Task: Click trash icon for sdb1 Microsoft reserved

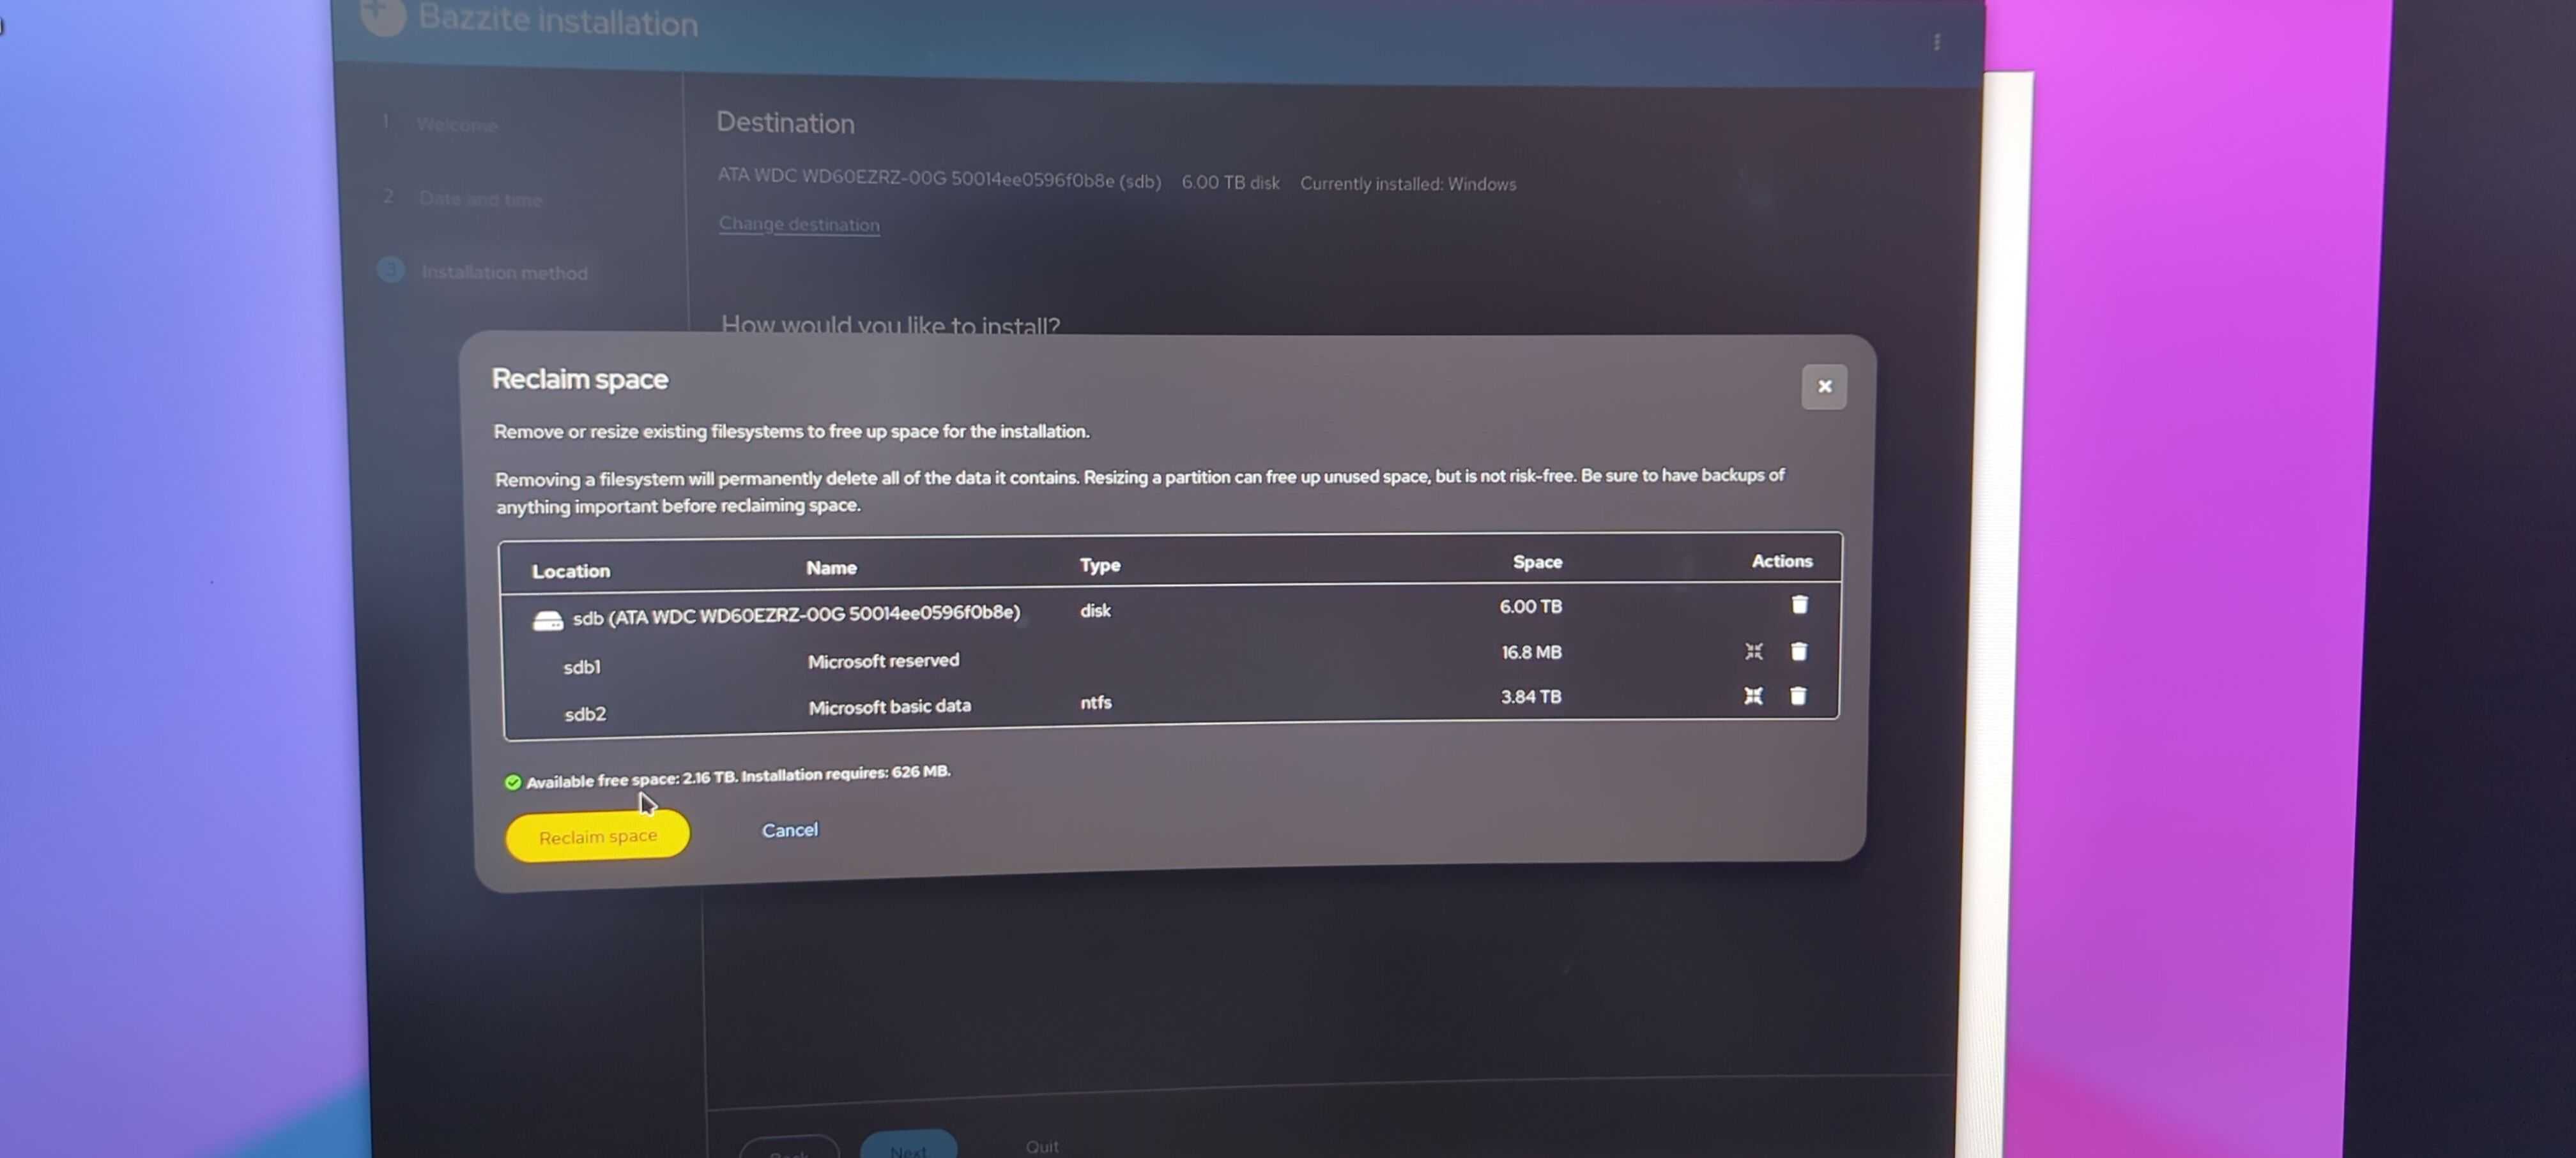Action: 1798,651
